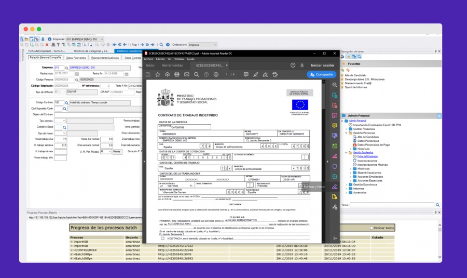Image resolution: width=467 pixels, height=278 pixels.
Task: Open the find text magnifier in Acrobat
Action: tap(197, 75)
